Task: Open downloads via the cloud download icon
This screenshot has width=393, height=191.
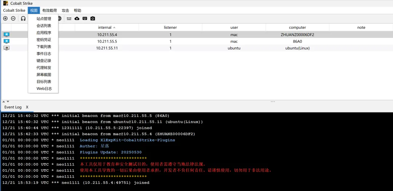Action: point(77,18)
